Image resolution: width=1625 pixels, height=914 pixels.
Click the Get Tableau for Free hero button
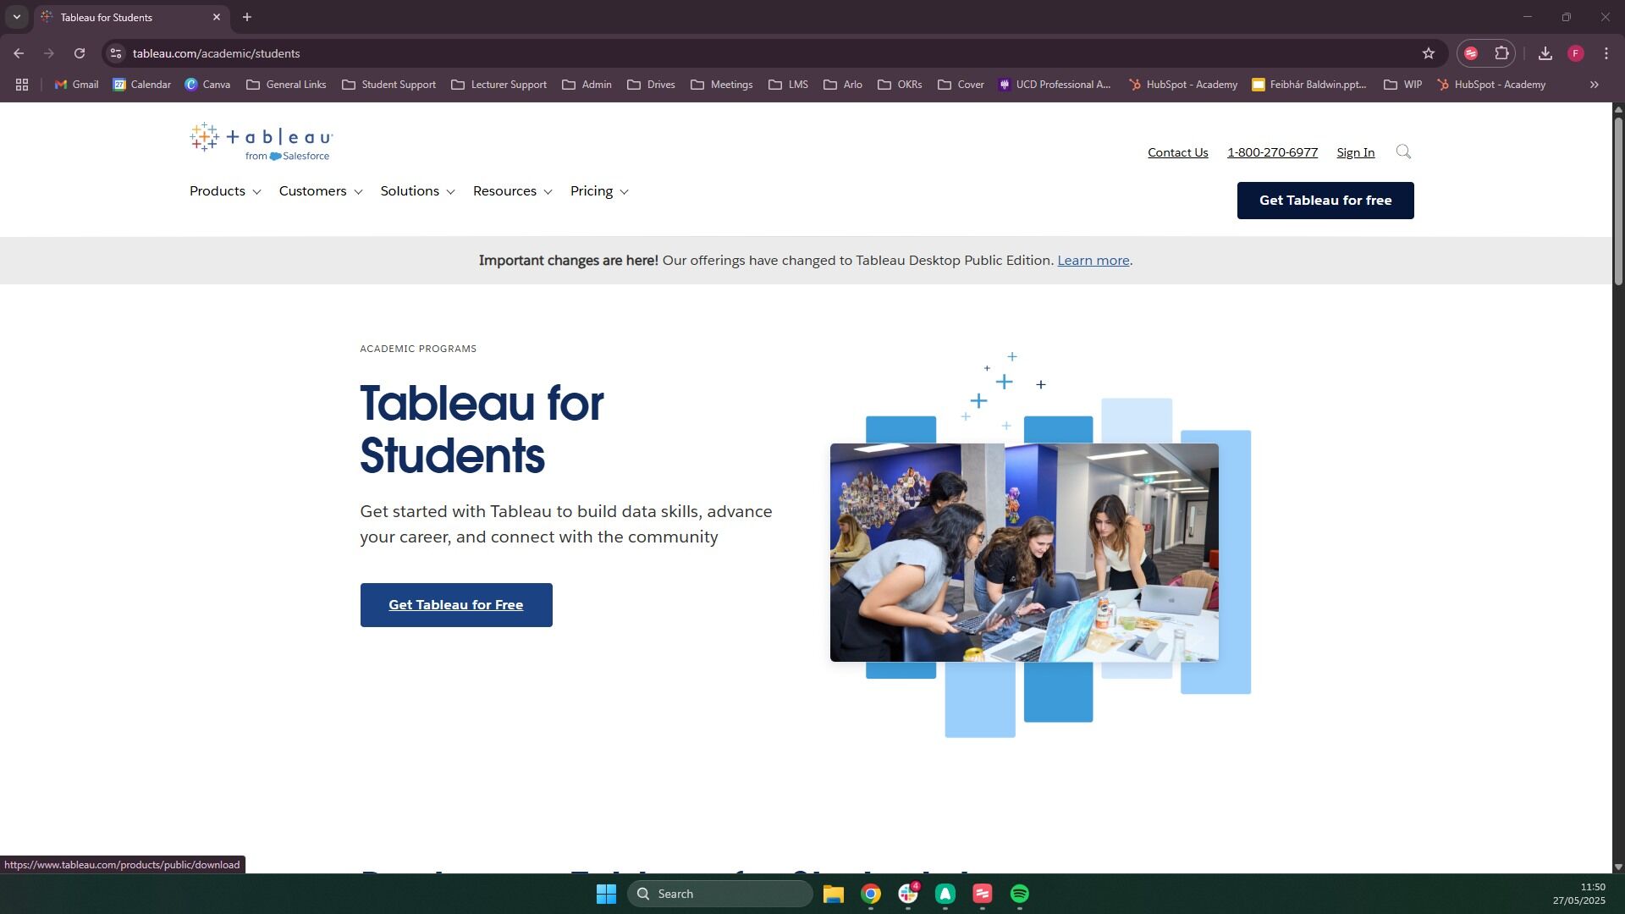[456, 605]
